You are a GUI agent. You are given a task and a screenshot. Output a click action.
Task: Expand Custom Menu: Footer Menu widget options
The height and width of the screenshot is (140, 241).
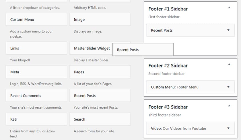click(228, 87)
